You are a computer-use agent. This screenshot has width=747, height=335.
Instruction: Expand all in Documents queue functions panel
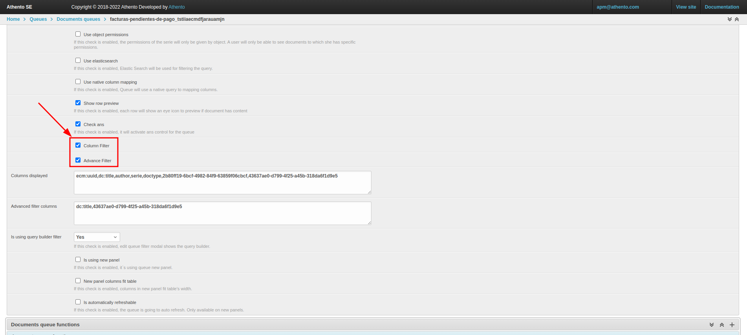(711, 325)
